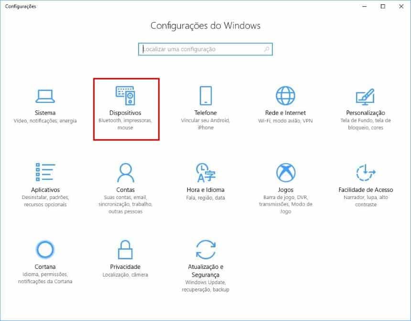Screen dimensions: 411x321
Task: Maximize the Configurações window
Action: (x=383, y=6)
